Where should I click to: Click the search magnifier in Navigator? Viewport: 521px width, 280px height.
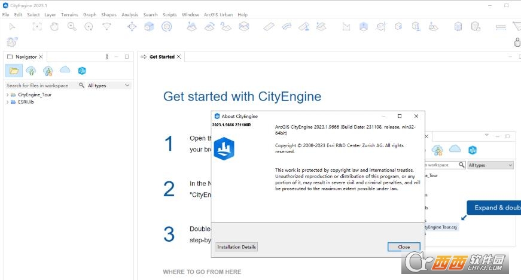(x=81, y=86)
